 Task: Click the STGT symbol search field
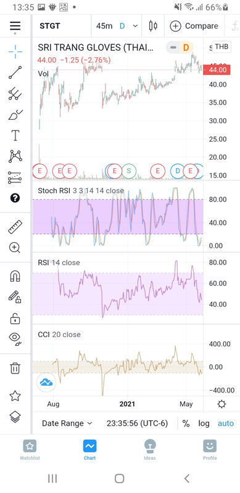50,26
